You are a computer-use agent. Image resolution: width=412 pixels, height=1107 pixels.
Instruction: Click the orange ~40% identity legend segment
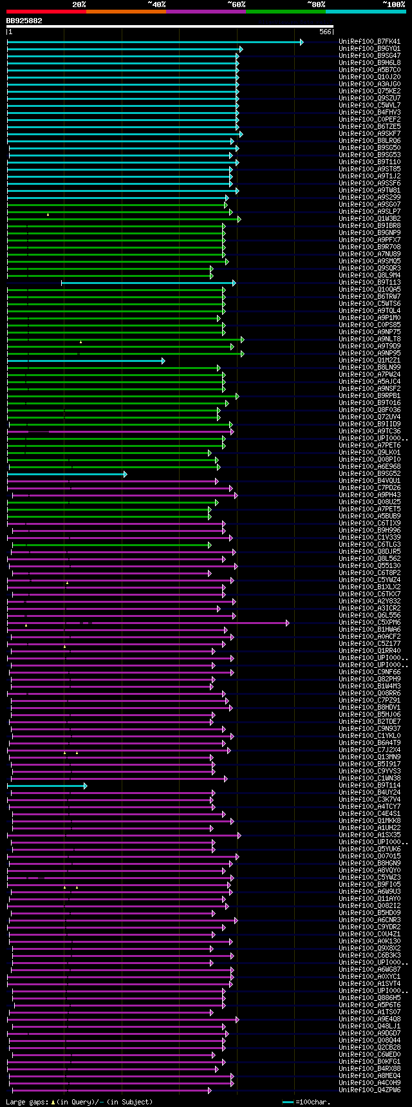(126, 12)
